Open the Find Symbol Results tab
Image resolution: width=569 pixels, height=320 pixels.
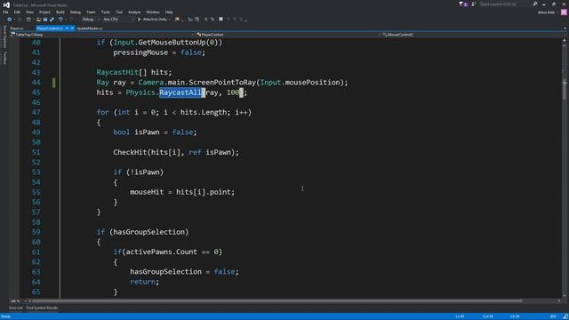pyautogui.click(x=42, y=308)
